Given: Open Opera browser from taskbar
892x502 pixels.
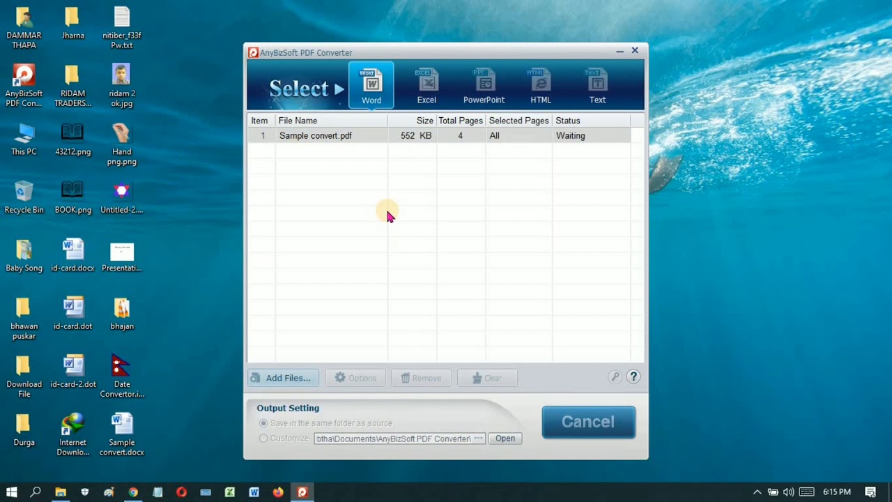Looking at the screenshot, I should [x=181, y=492].
